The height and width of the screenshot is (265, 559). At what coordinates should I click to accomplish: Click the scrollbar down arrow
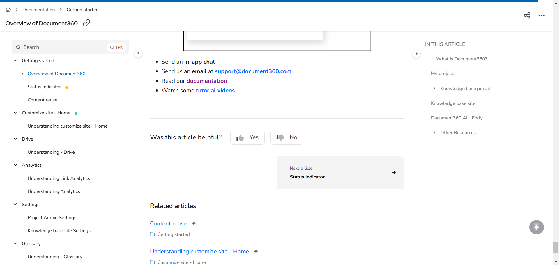tap(556, 262)
